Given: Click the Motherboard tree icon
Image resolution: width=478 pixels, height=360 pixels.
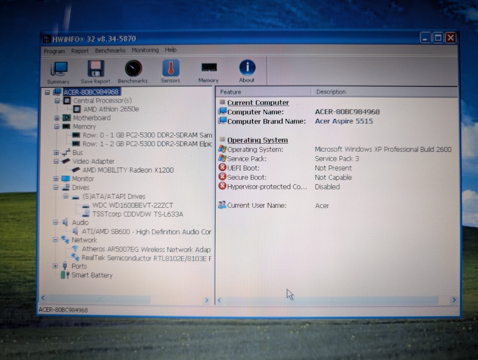Looking at the screenshot, I should (x=66, y=118).
